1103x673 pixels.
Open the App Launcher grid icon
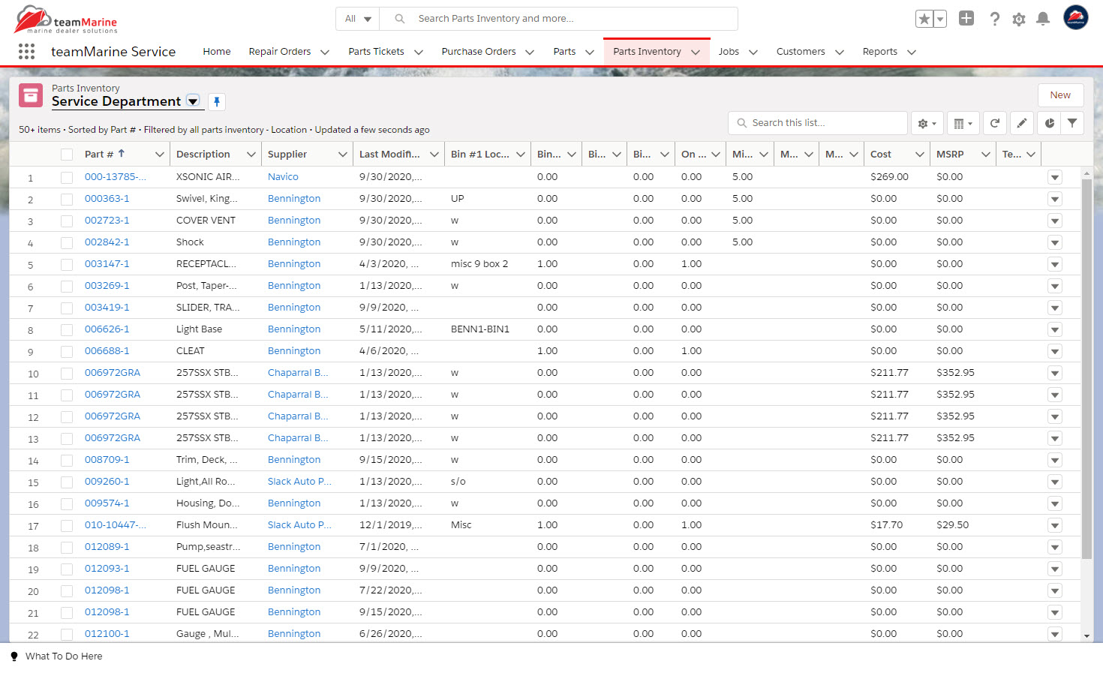click(x=26, y=51)
